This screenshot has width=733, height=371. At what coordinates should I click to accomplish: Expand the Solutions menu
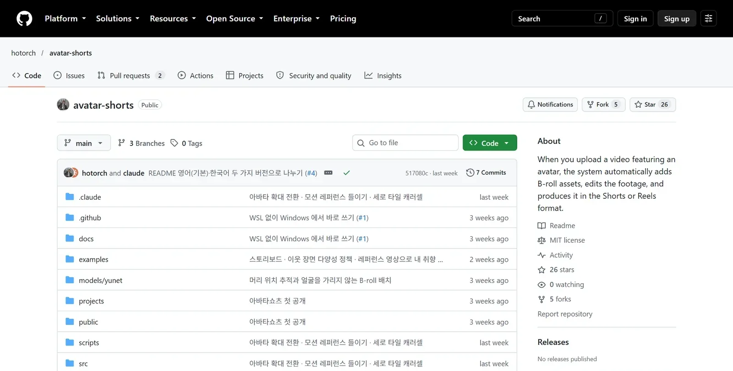118,19
